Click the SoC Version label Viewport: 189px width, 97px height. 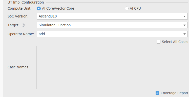[18, 16]
